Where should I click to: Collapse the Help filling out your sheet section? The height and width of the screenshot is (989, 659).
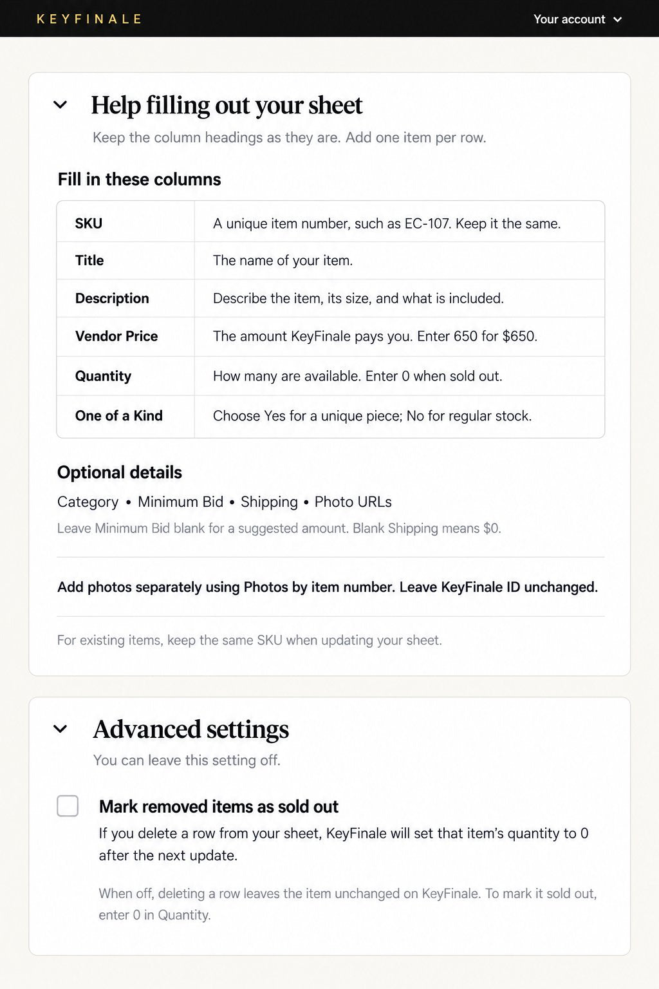coord(60,104)
